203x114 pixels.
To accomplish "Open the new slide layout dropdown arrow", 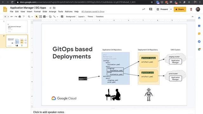I will pyautogui.click(x=8, y=17).
